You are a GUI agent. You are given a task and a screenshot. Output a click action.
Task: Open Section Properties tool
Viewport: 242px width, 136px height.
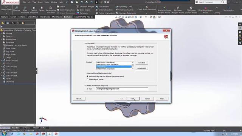34,10
